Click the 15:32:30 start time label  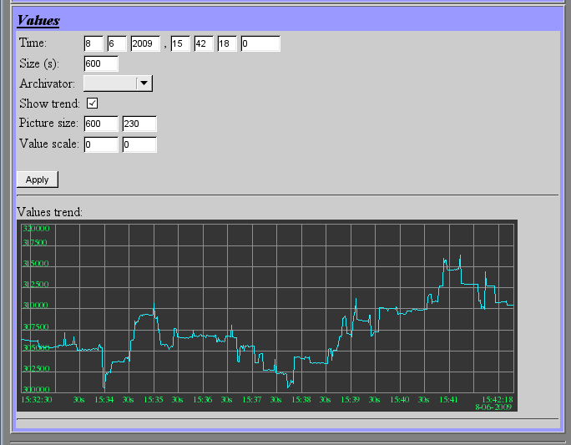(x=37, y=400)
